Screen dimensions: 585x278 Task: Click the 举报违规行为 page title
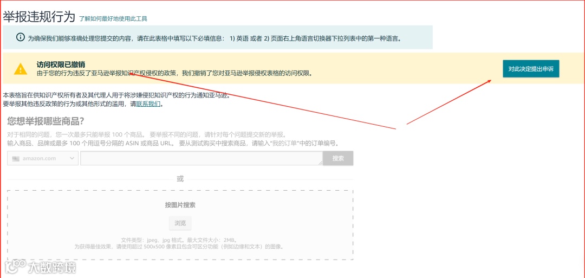[39, 16]
